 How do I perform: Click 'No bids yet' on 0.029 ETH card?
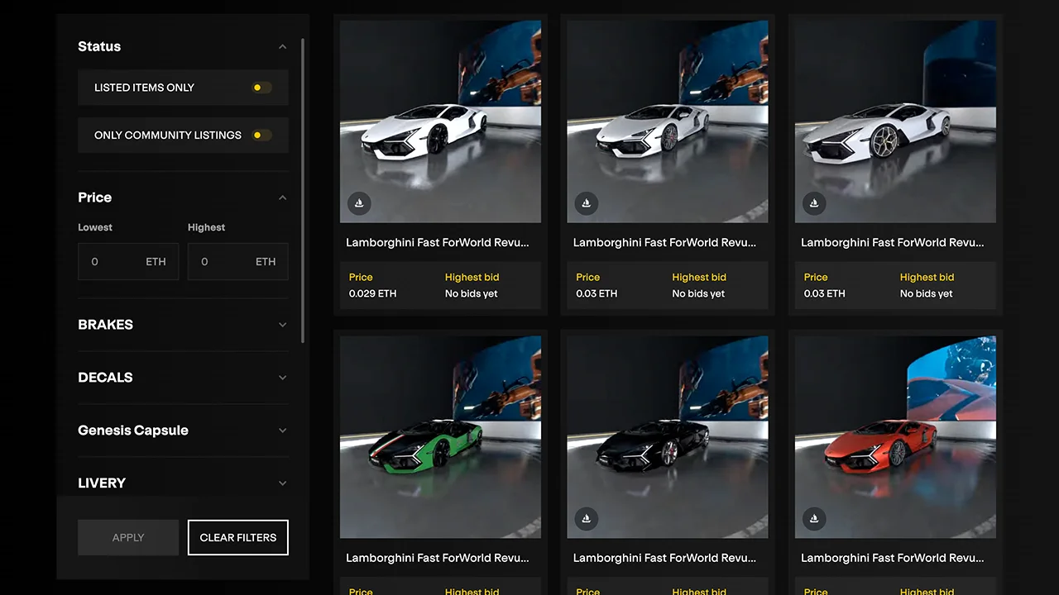pos(472,293)
